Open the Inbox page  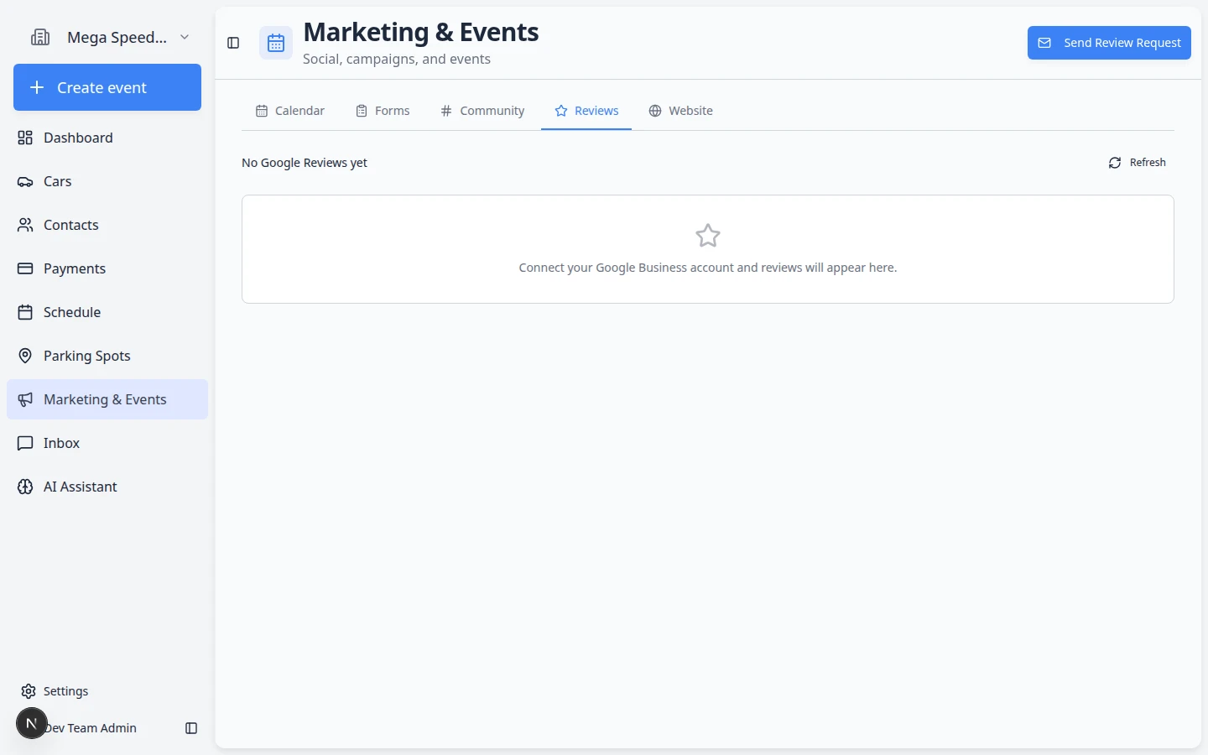(107, 443)
